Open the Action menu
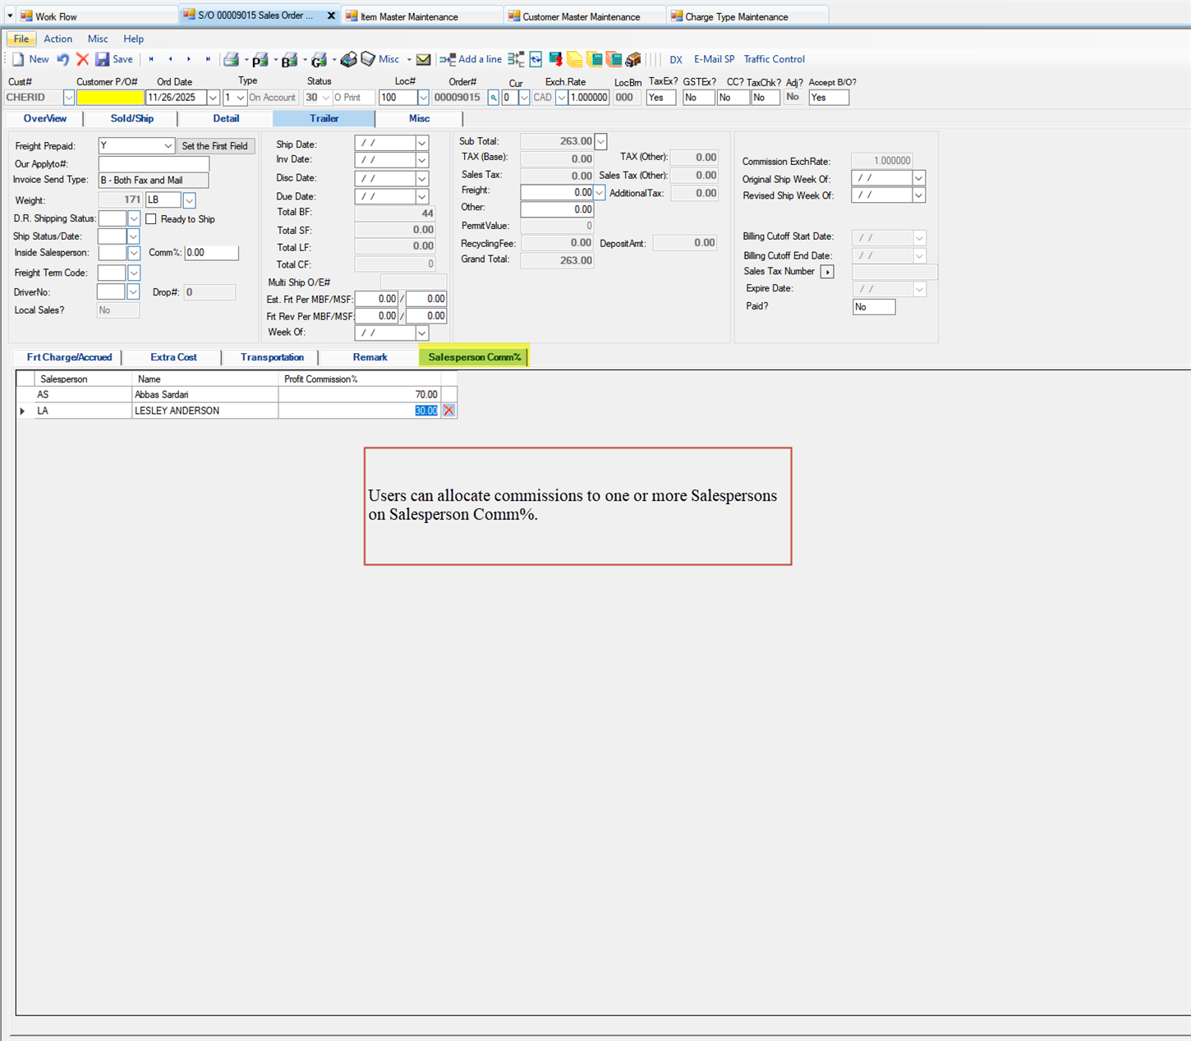This screenshot has height=1041, width=1191. [x=57, y=39]
